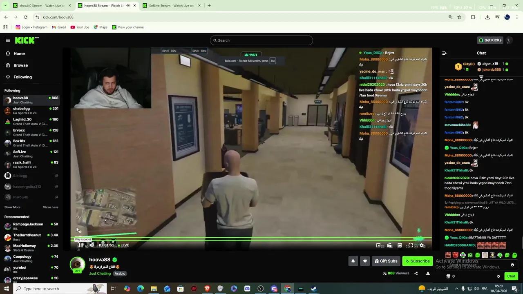Open Box18x channel in the sidebar
523x294 pixels.
click(31, 143)
